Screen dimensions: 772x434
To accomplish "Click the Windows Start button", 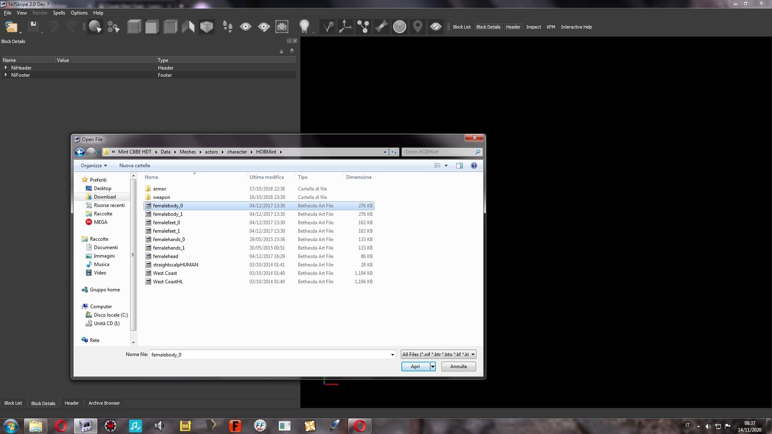I will 10,426.
